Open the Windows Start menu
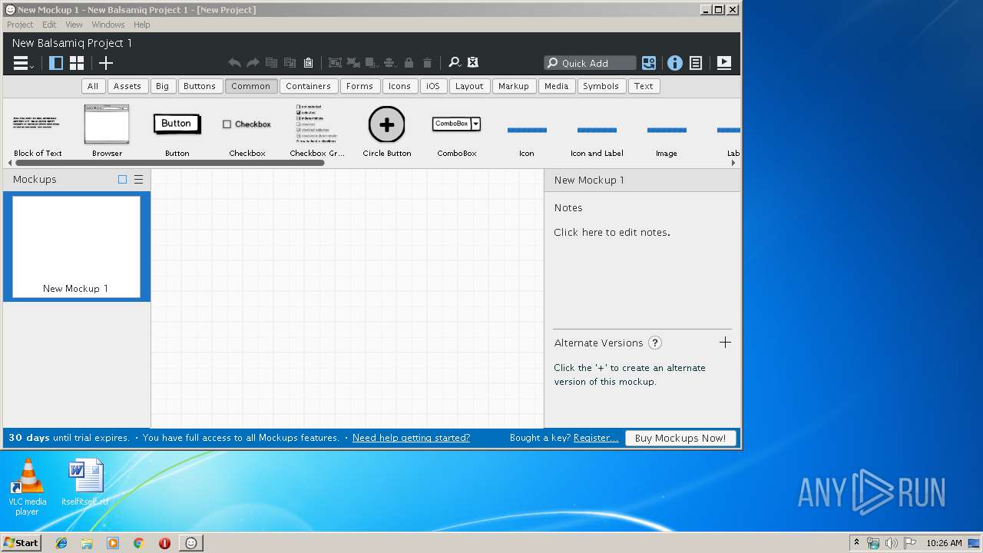 click(21, 542)
